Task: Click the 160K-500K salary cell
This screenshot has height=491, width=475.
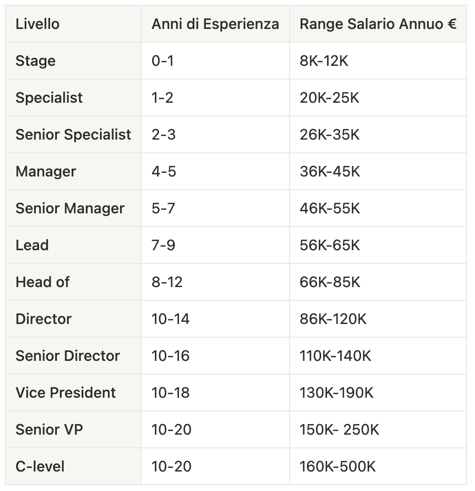Action: [x=338, y=467]
